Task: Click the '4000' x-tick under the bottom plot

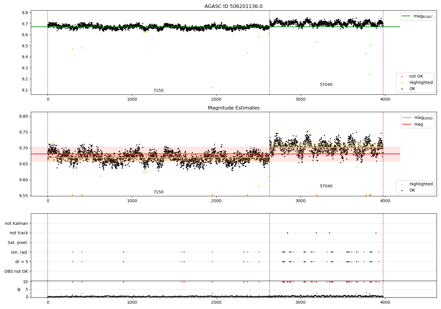Action: (x=385, y=302)
